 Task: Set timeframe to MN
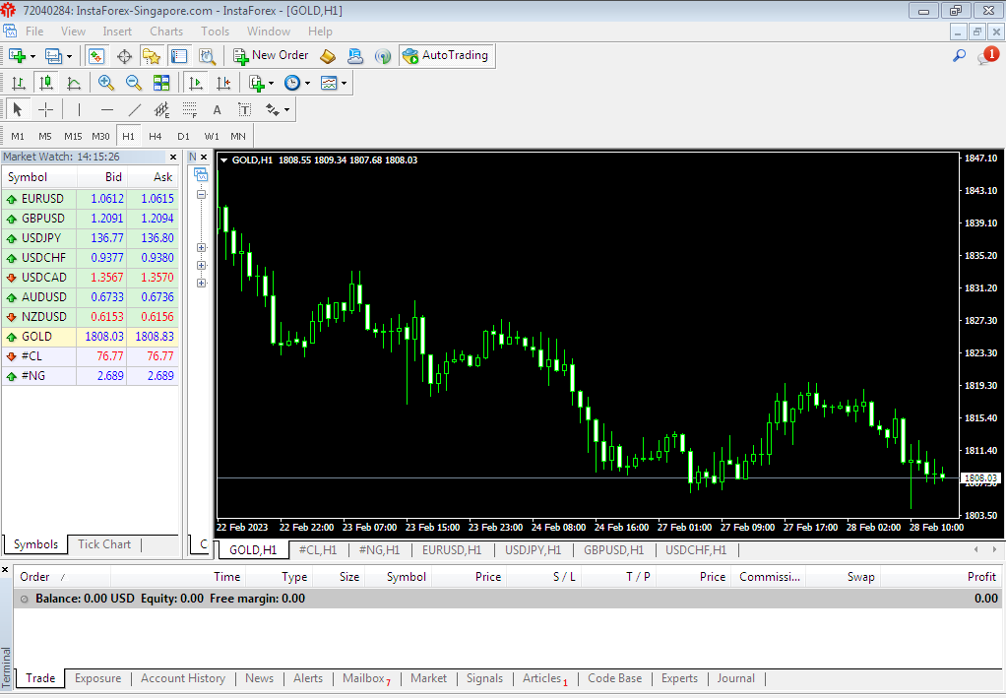click(x=238, y=136)
